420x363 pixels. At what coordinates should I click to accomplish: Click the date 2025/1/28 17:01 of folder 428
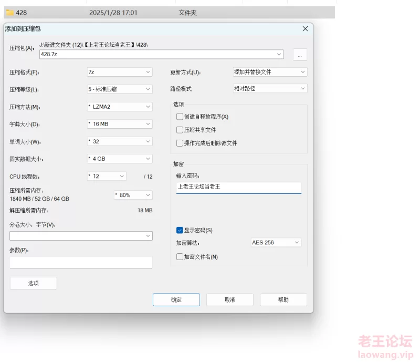click(113, 13)
